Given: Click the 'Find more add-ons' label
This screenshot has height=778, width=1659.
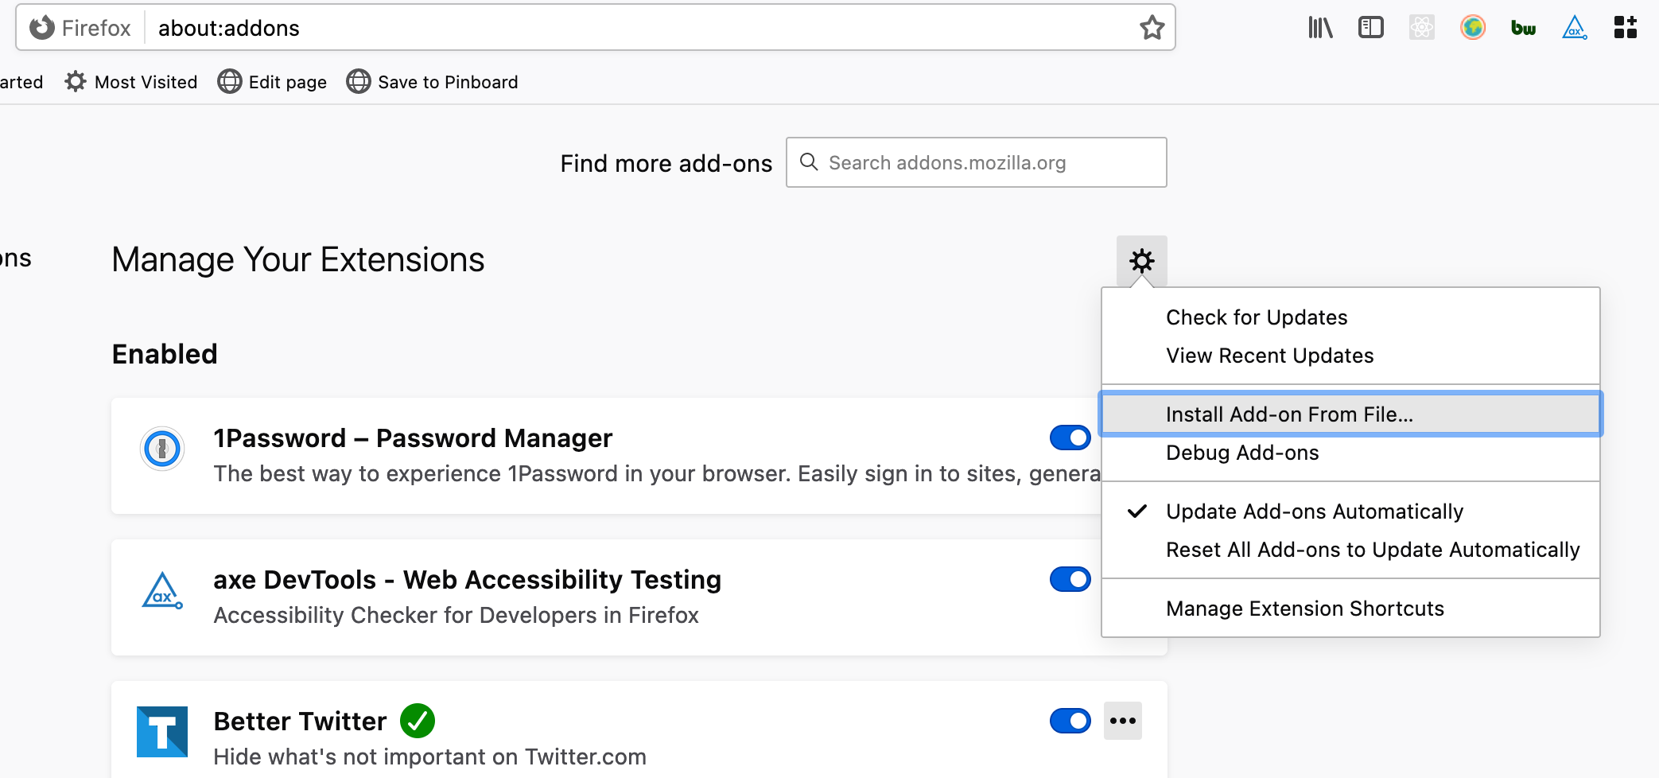Looking at the screenshot, I should tap(666, 163).
